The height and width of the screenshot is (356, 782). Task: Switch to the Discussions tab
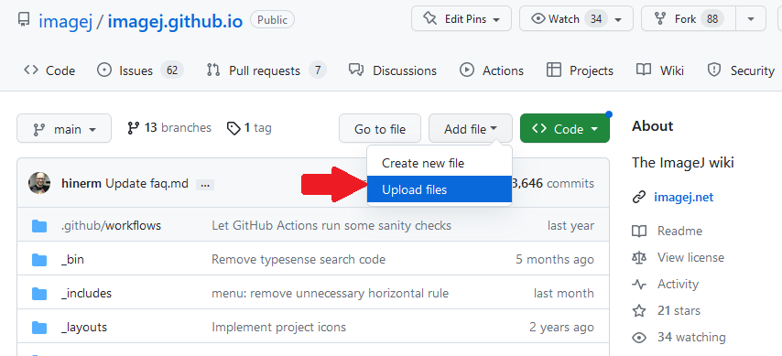pos(393,70)
